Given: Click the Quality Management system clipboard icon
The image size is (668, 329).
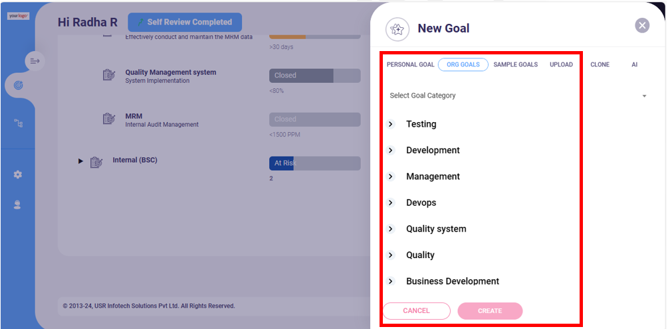Looking at the screenshot, I should coord(109,75).
